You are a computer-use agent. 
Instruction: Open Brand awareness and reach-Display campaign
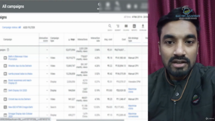click(20, 82)
